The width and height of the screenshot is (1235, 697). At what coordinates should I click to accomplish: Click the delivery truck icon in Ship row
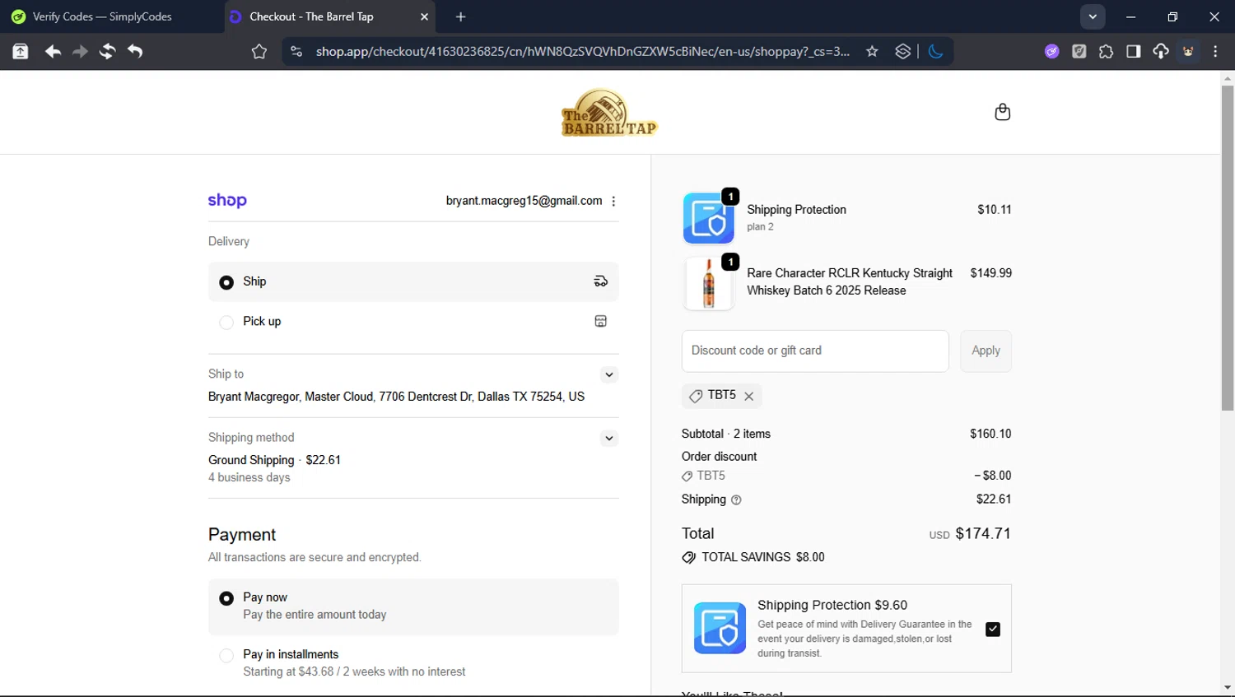click(x=601, y=281)
